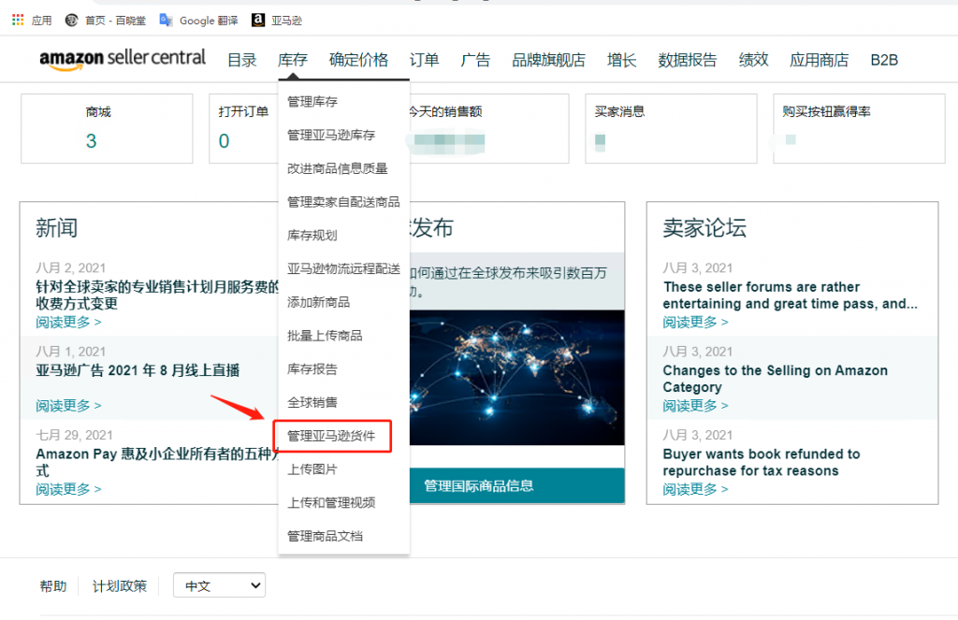Open the 应用商店 menu
The height and width of the screenshot is (620, 958).
(x=820, y=60)
